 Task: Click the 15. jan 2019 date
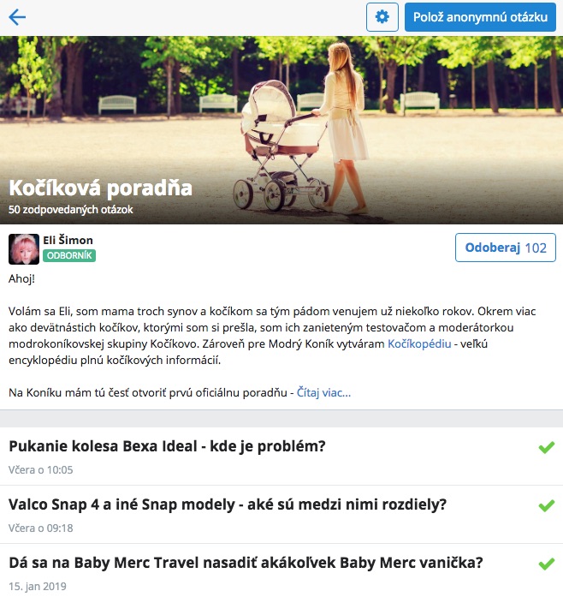click(x=38, y=587)
